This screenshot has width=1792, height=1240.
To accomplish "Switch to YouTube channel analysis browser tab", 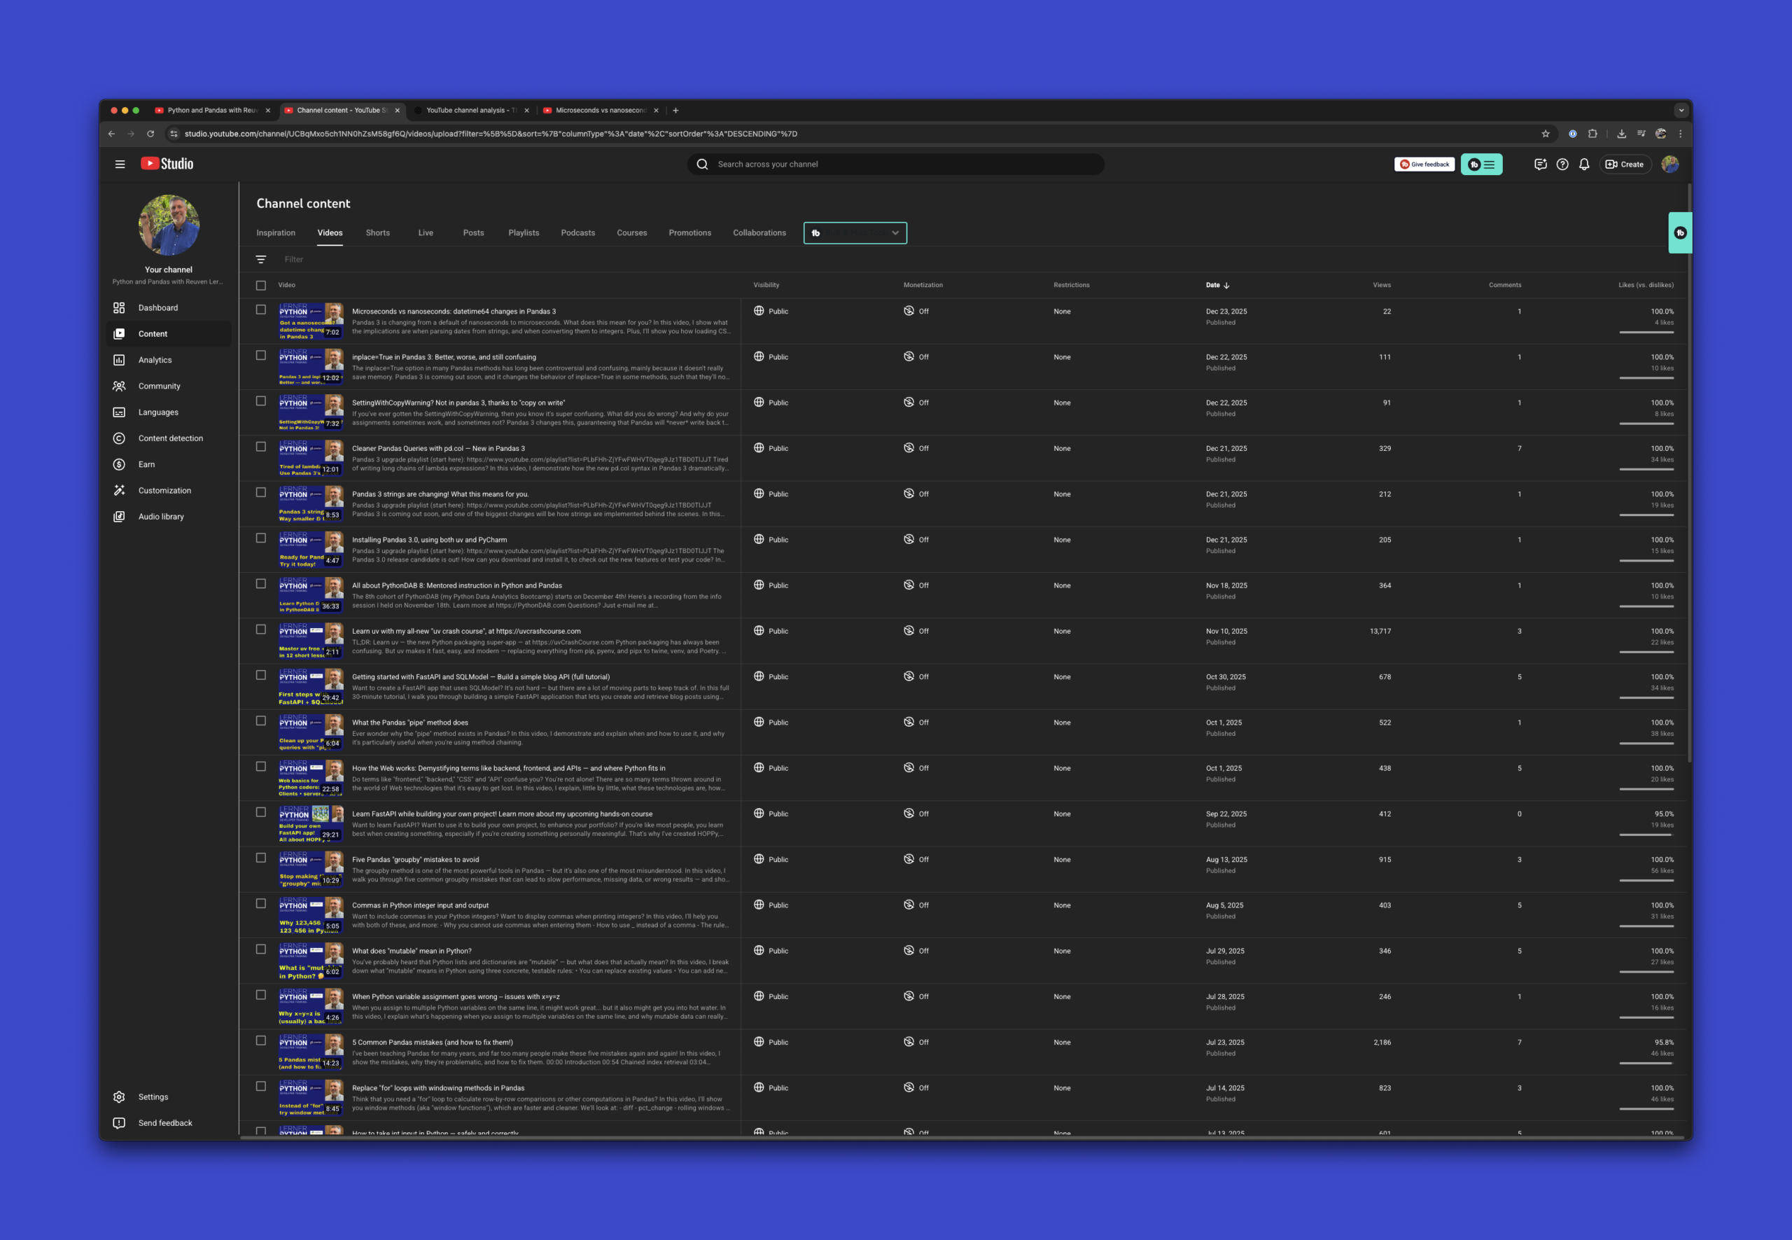I will point(472,111).
